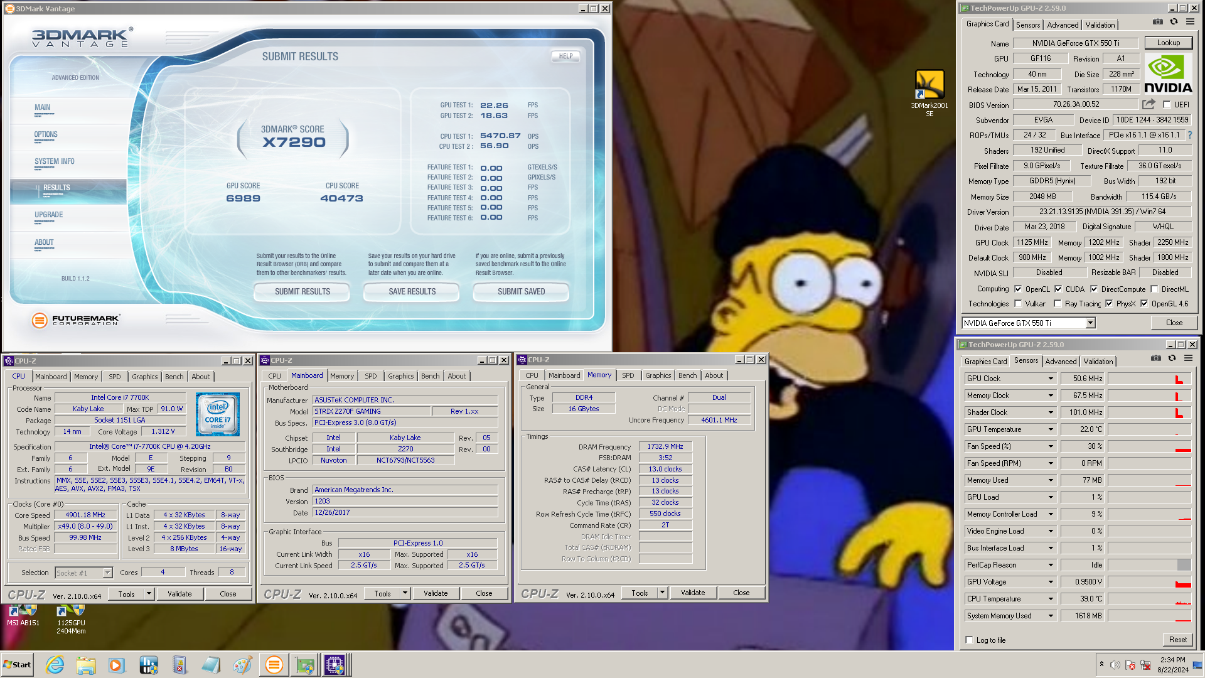This screenshot has width=1205, height=678.
Task: Open the Memory Clock sensor dropdown
Action: [1051, 395]
